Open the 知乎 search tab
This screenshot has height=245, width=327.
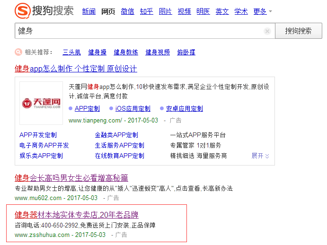click(x=146, y=11)
